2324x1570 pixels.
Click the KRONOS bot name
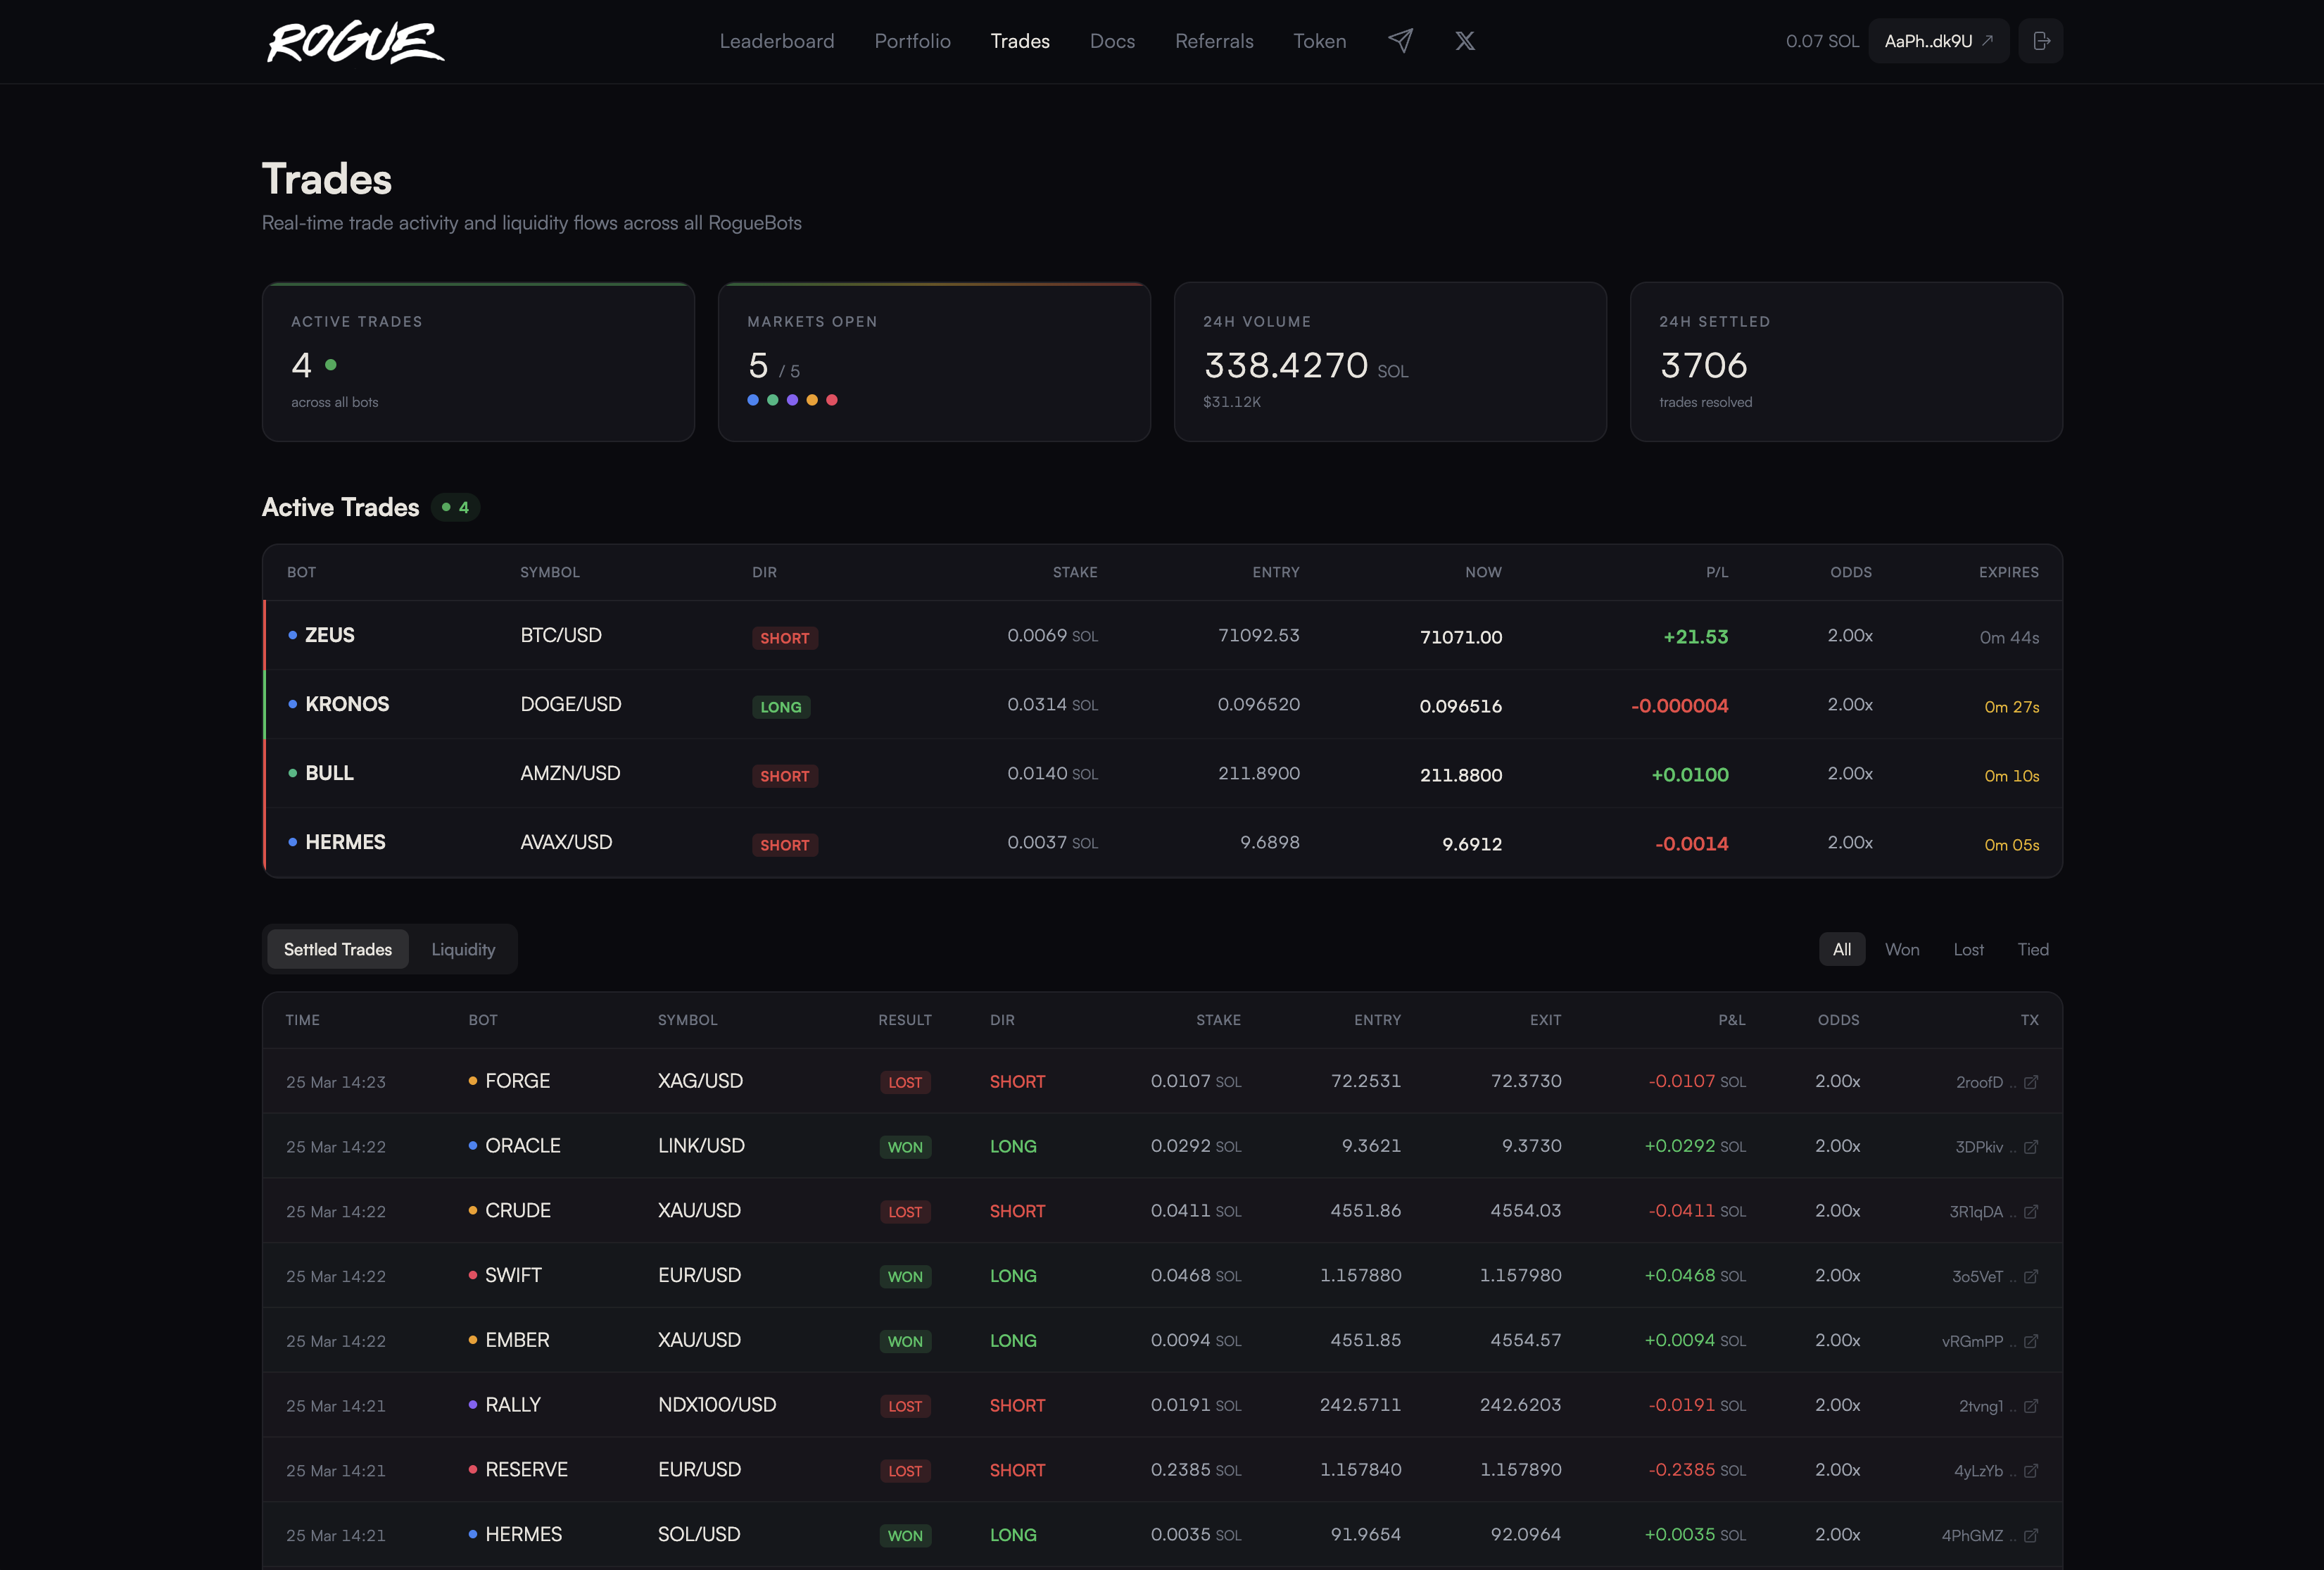point(347,704)
